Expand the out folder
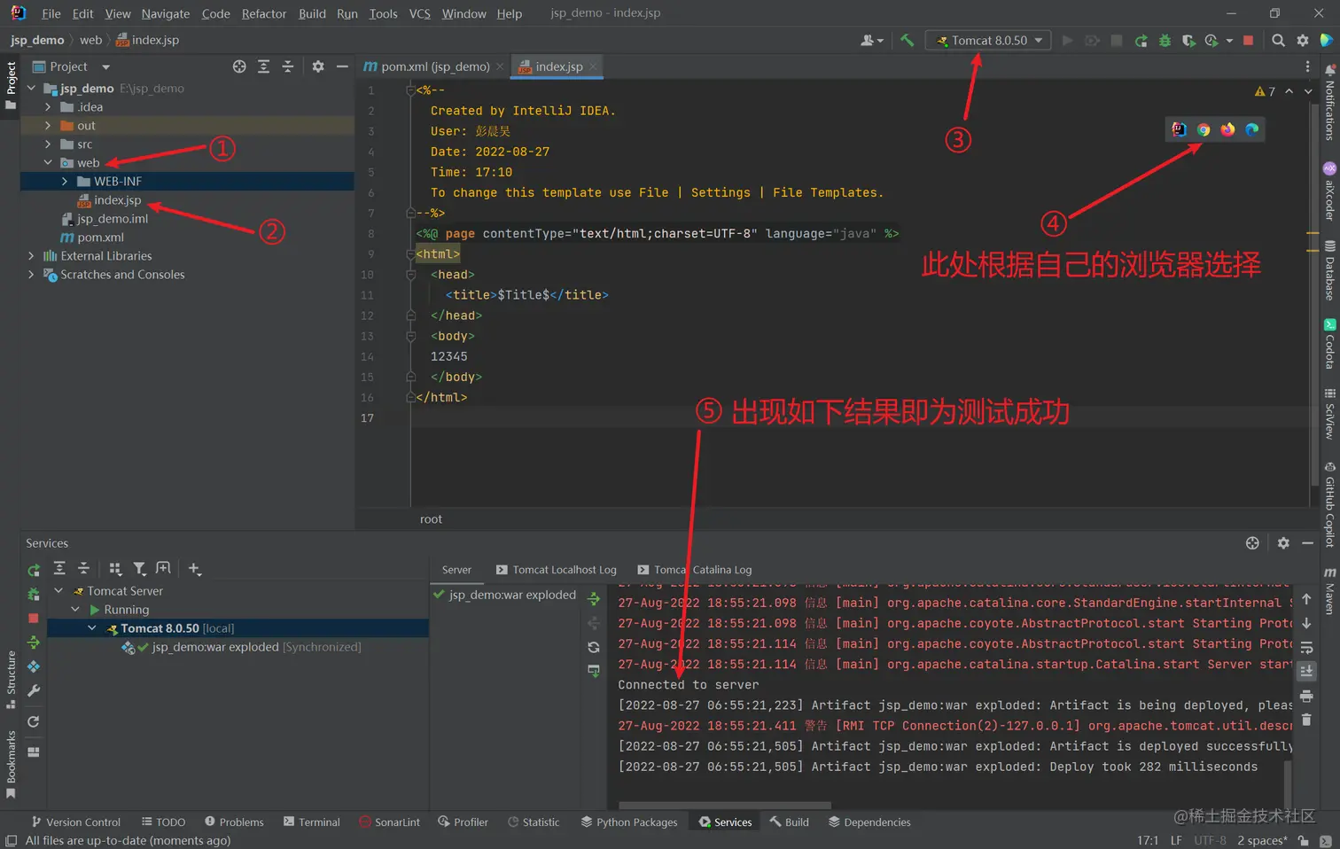 coord(49,126)
